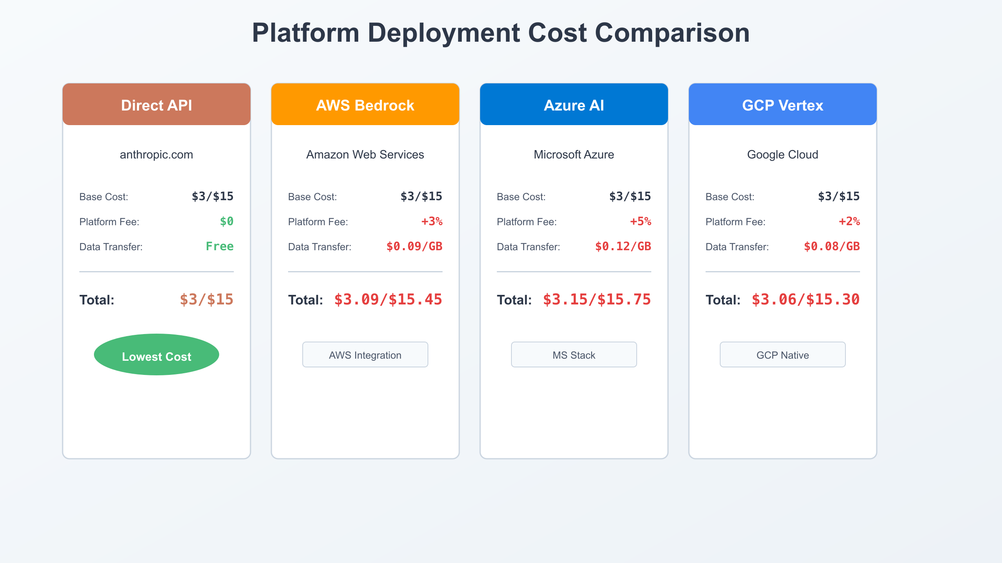
Task: Click the Free data transfer value
Action: point(220,246)
